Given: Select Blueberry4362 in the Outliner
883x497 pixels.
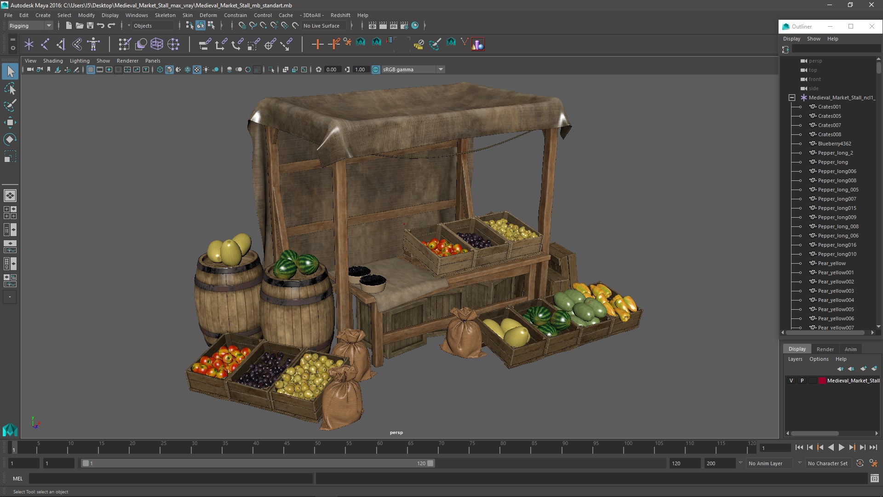Looking at the screenshot, I should click(834, 144).
